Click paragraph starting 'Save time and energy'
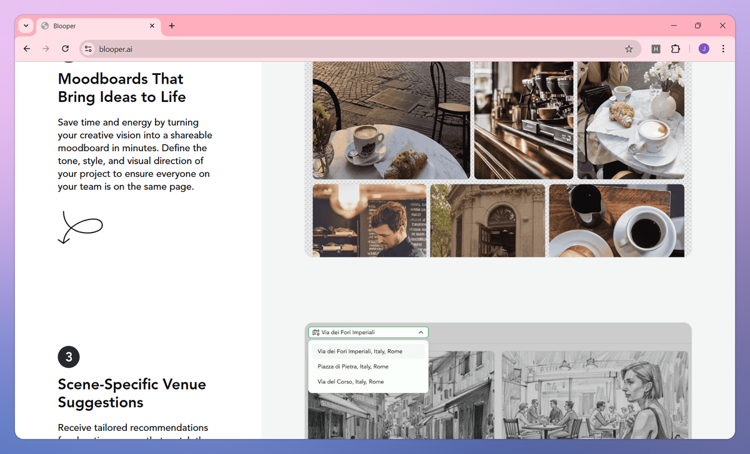 135,154
